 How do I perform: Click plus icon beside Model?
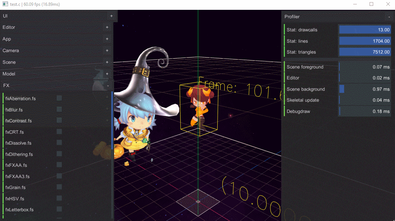coord(107,74)
